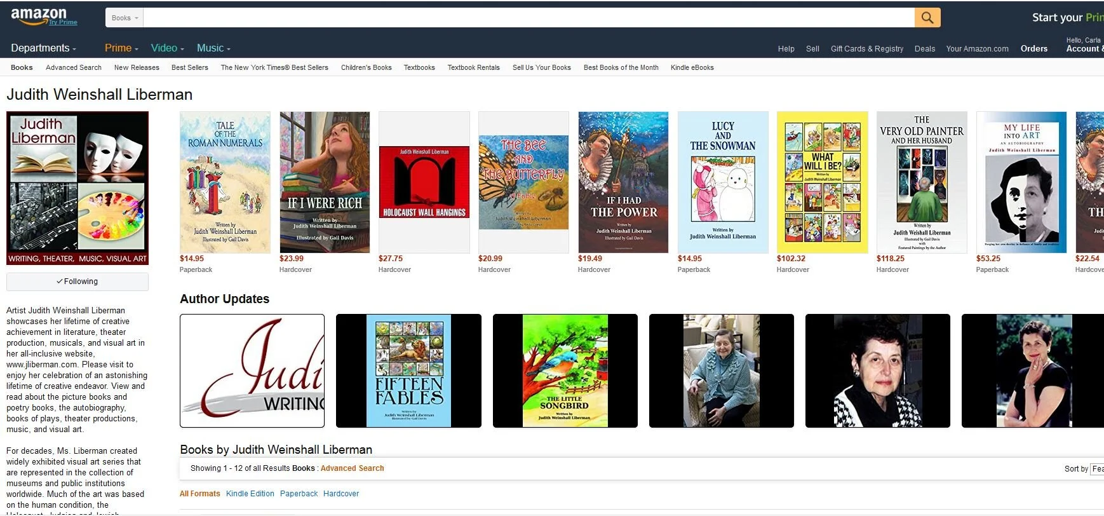Open The Little Songbird author update
Image resolution: width=1104 pixels, height=516 pixels.
pos(565,370)
